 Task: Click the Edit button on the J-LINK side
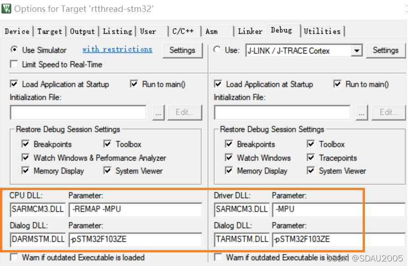[389, 112]
